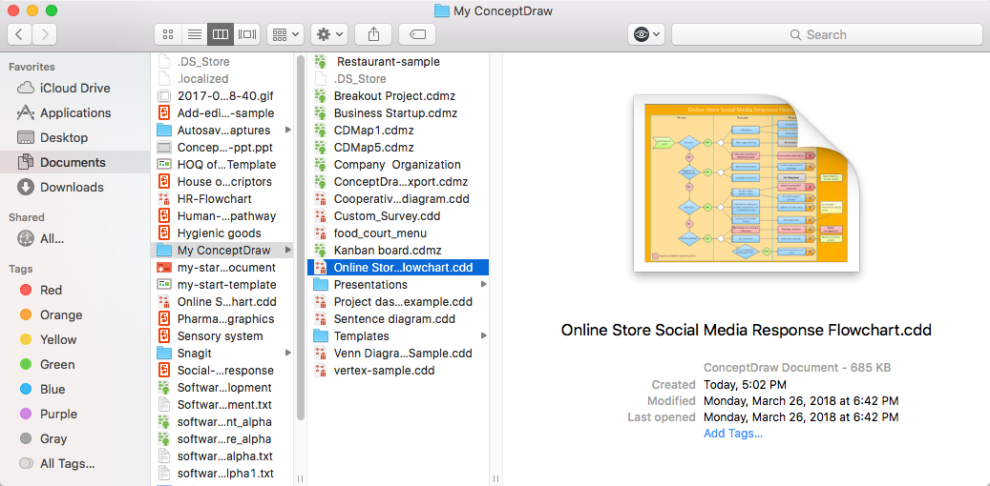Expand the Snagit folder arrow
This screenshot has width=990, height=486.
click(288, 353)
